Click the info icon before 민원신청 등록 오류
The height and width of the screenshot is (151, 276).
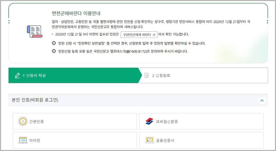coord(53,51)
